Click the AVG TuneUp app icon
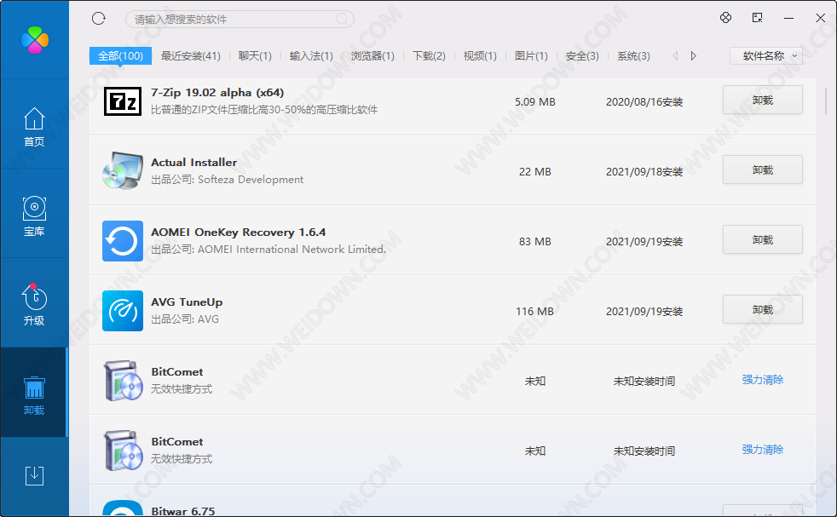The image size is (837, 517). (123, 311)
